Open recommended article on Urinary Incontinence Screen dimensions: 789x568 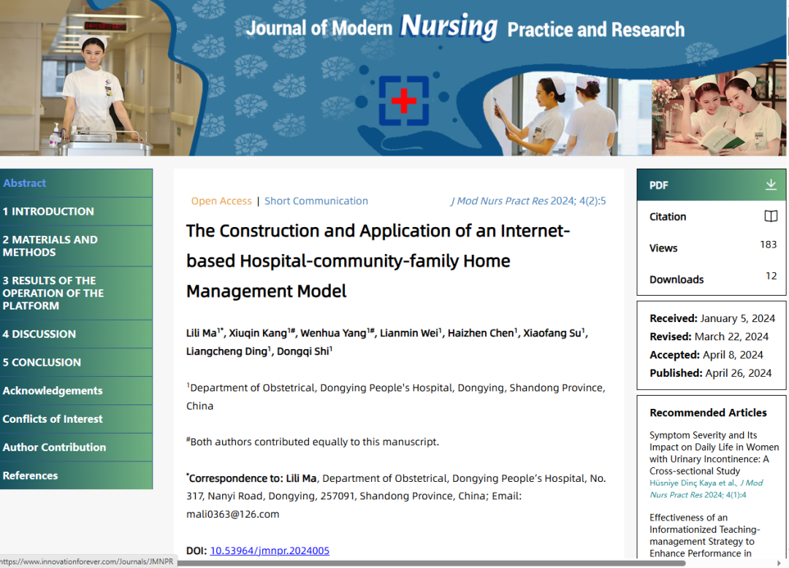714,453
